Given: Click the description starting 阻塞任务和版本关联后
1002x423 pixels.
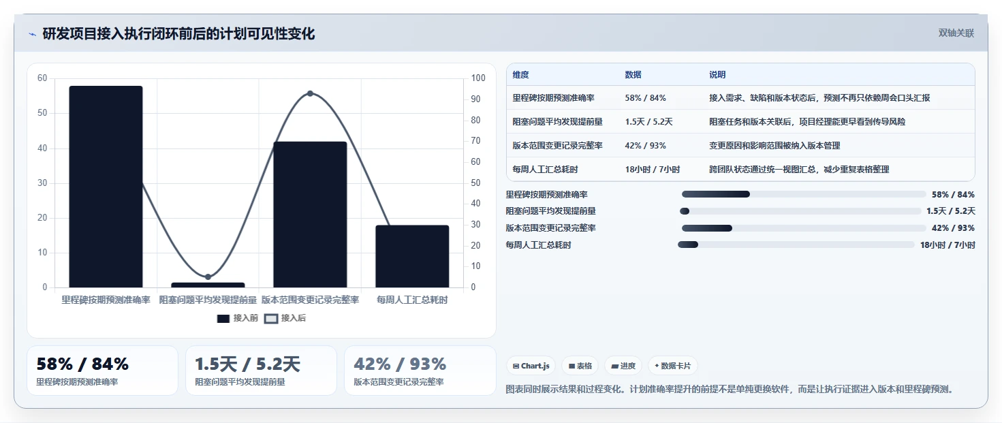Looking at the screenshot, I should pyautogui.click(x=807, y=122).
